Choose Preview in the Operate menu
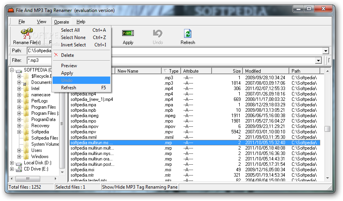 point(82,66)
